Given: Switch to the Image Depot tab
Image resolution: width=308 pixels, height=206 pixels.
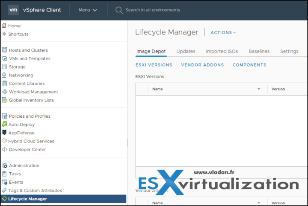Looking at the screenshot, I should pos(151,51).
